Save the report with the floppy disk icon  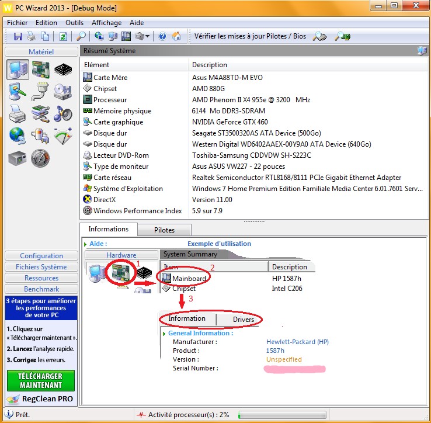tap(18, 36)
